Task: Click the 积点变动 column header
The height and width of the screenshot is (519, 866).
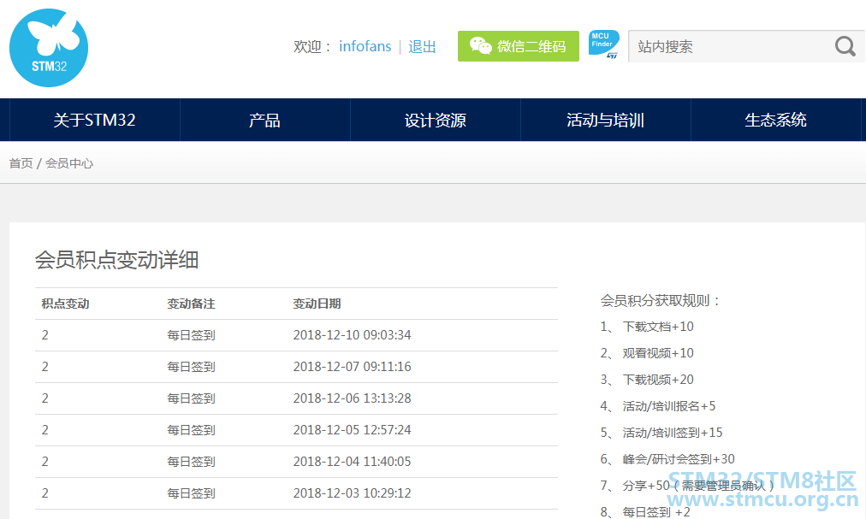Action: [x=65, y=304]
